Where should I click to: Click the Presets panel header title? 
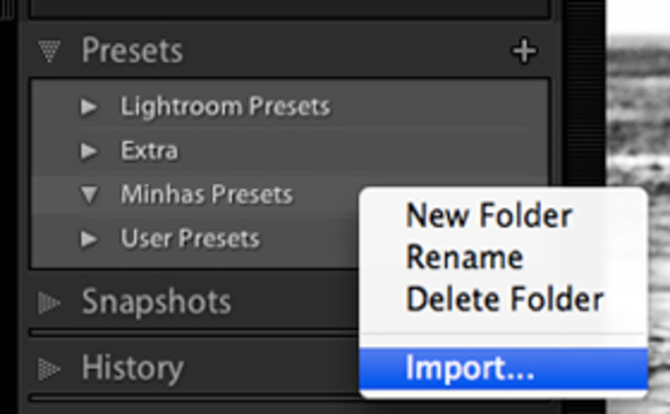[x=132, y=51]
